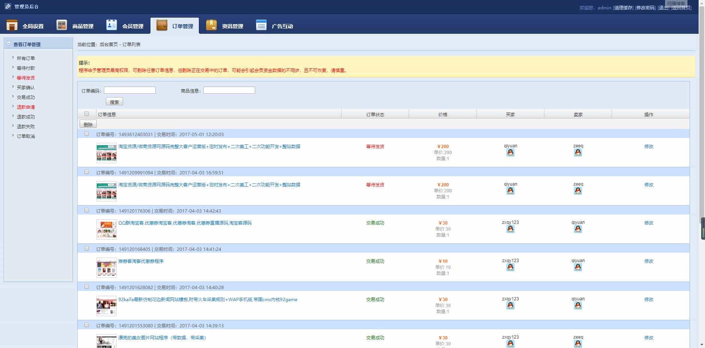Select the checkbox of order 149120176306

click(x=87, y=210)
